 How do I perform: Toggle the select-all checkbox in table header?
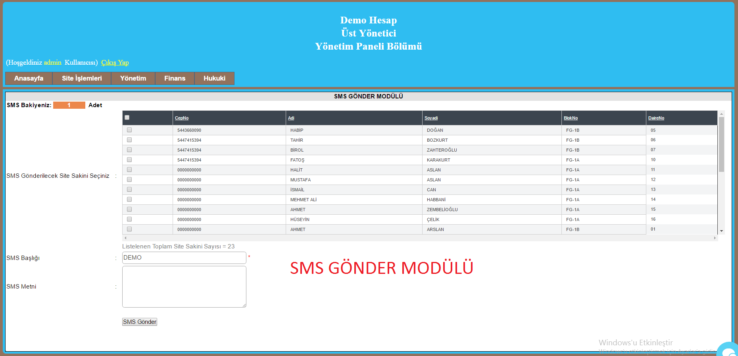tap(127, 117)
